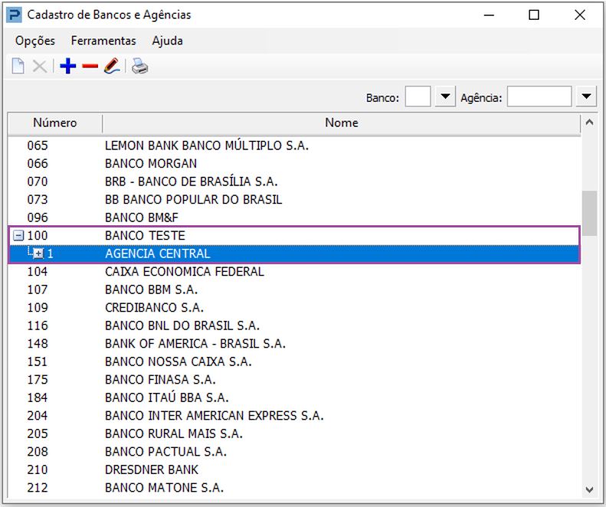Select row BANCO INTER AMERICAN EXPRESS S.A.
Screen dimensions: 606x507
[294, 415]
